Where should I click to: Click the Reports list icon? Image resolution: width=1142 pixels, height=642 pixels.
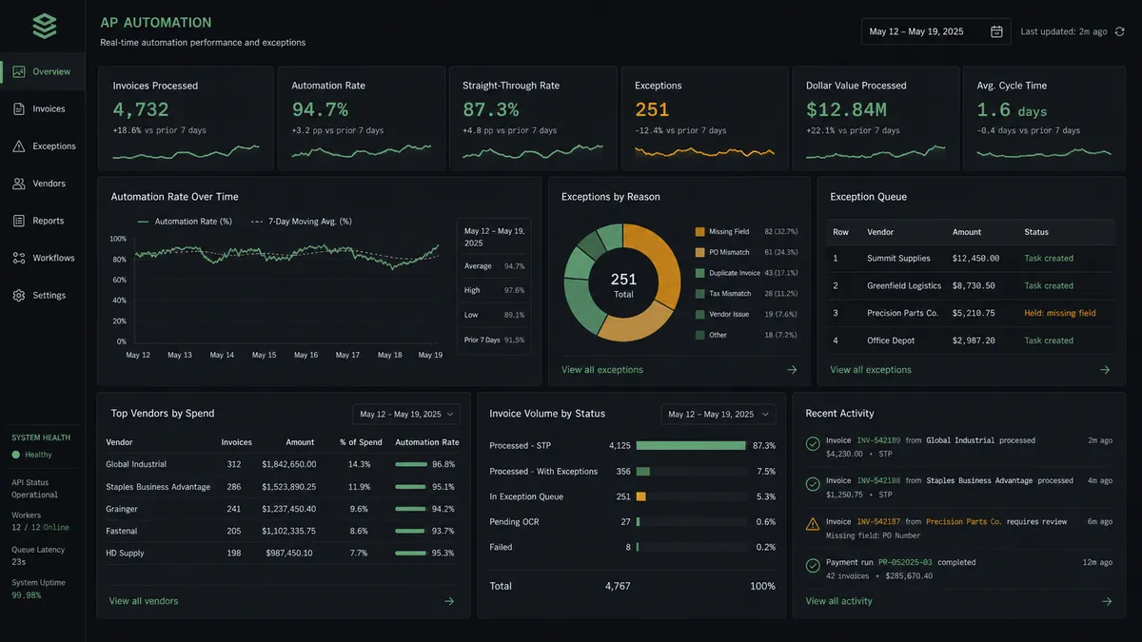(x=19, y=221)
